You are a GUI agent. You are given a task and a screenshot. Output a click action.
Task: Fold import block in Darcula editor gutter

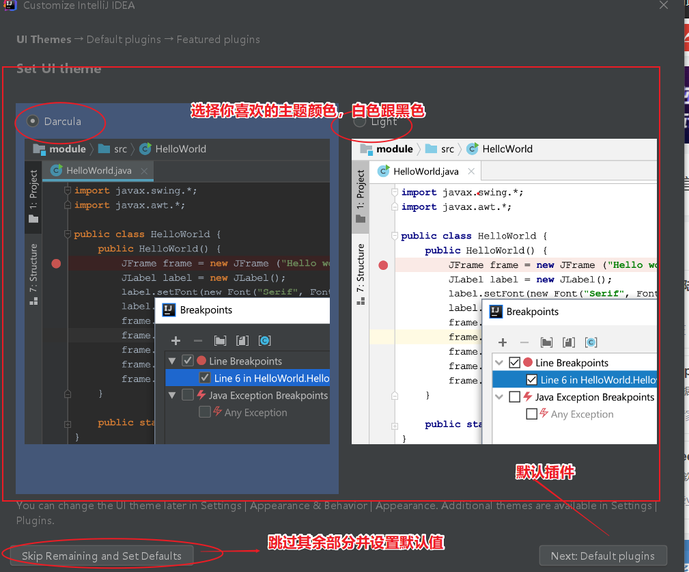click(67, 191)
